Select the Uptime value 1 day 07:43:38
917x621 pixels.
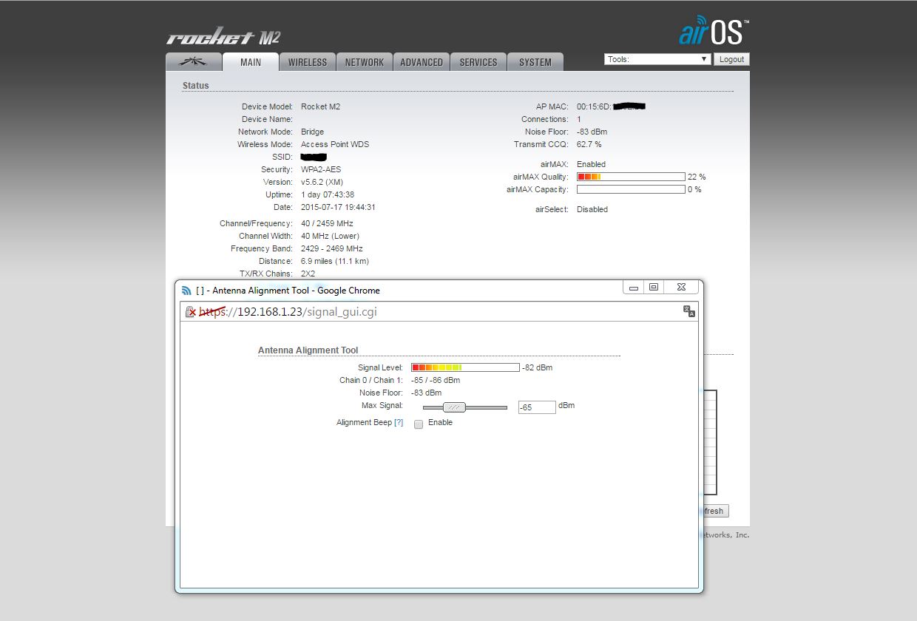coord(328,194)
